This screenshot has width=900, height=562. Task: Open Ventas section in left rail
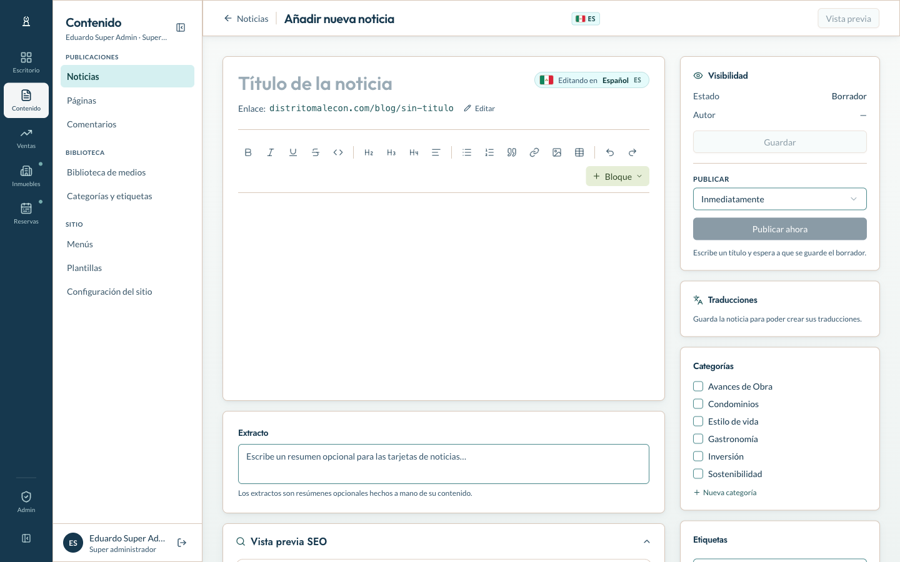pos(26,138)
